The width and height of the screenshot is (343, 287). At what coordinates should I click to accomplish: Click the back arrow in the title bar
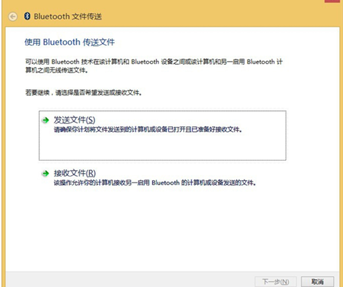(x=12, y=16)
